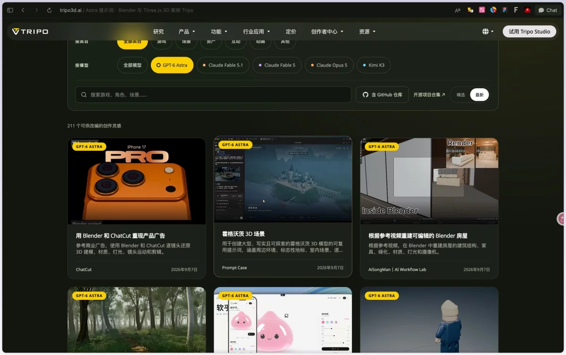Open the language dropdown arrow beside globe

coord(492,32)
